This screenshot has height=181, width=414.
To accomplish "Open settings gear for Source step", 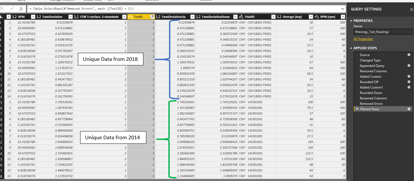I will pos(409,55).
